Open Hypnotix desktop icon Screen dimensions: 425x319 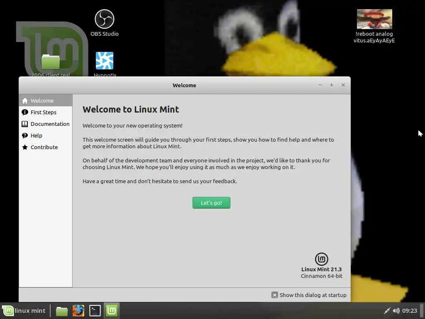click(105, 64)
